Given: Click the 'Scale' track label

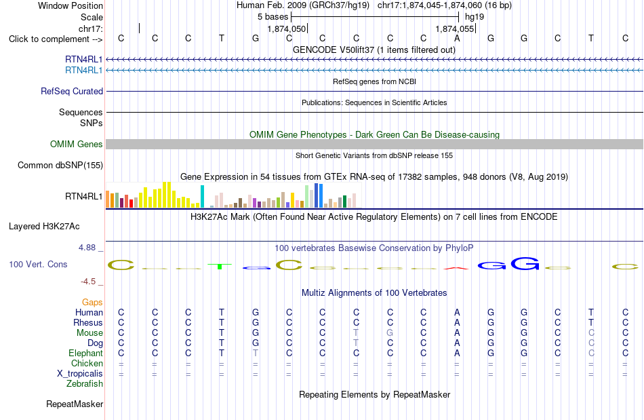Looking at the screenshot, I should tap(92, 17).
